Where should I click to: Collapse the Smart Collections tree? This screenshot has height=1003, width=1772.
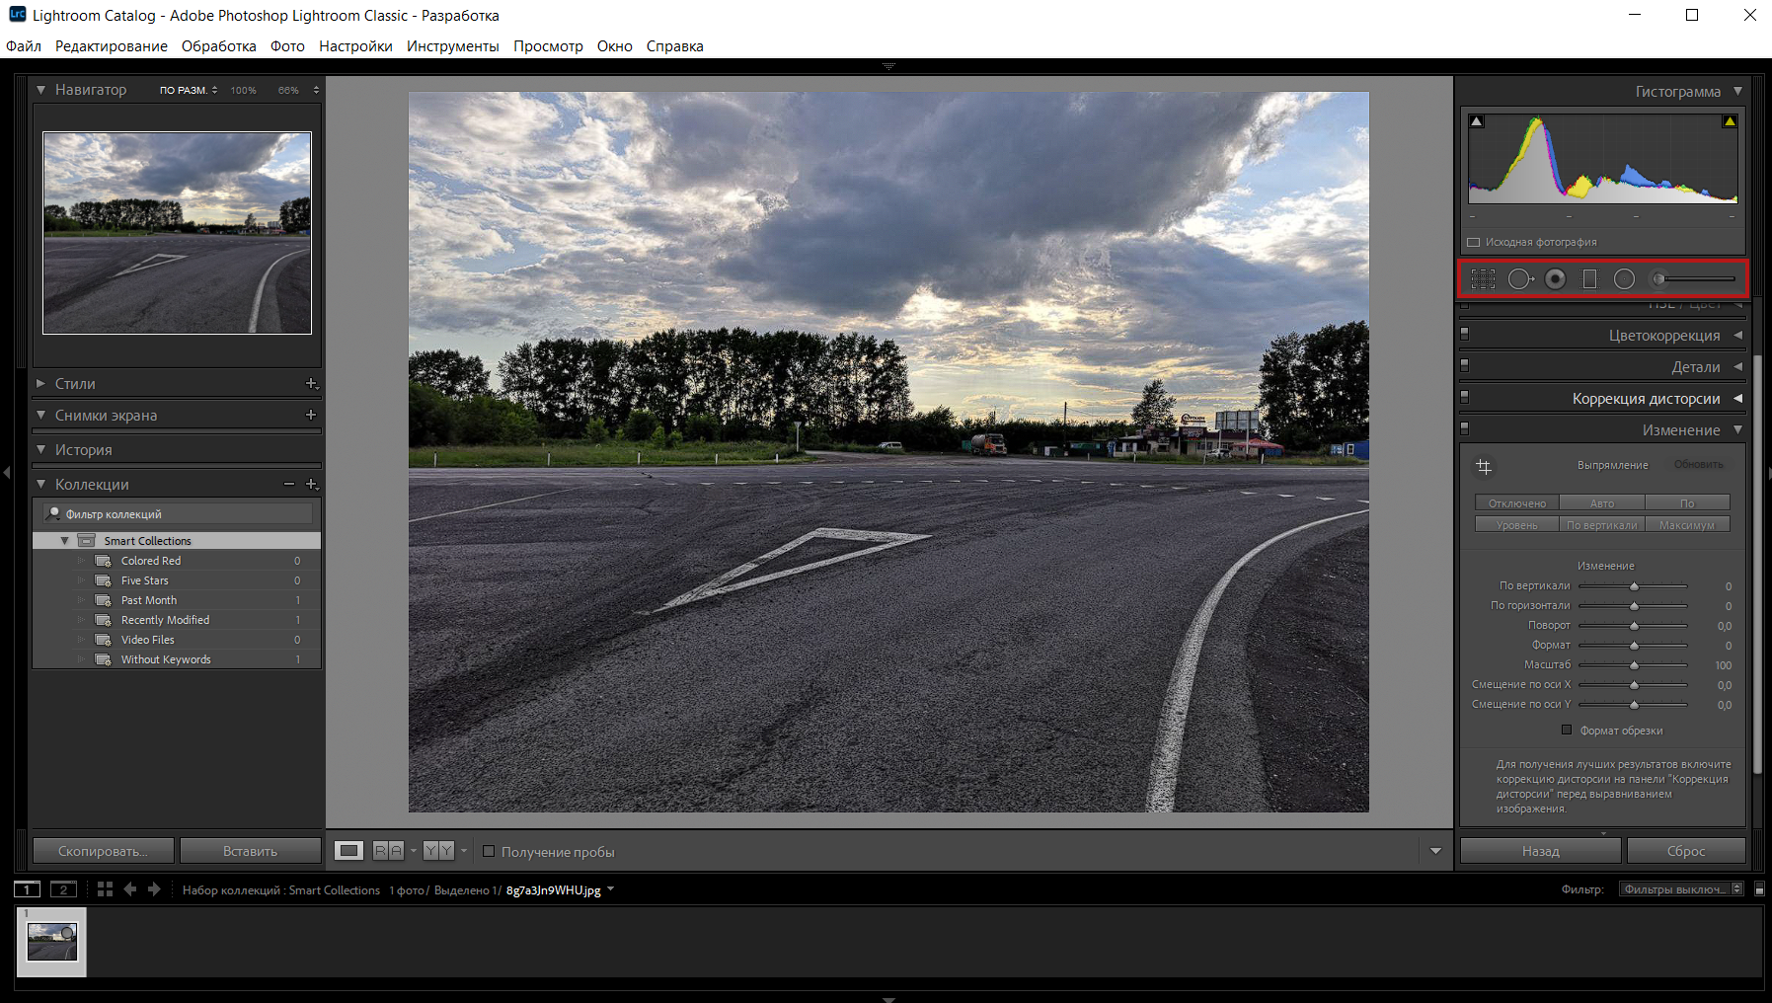65,541
